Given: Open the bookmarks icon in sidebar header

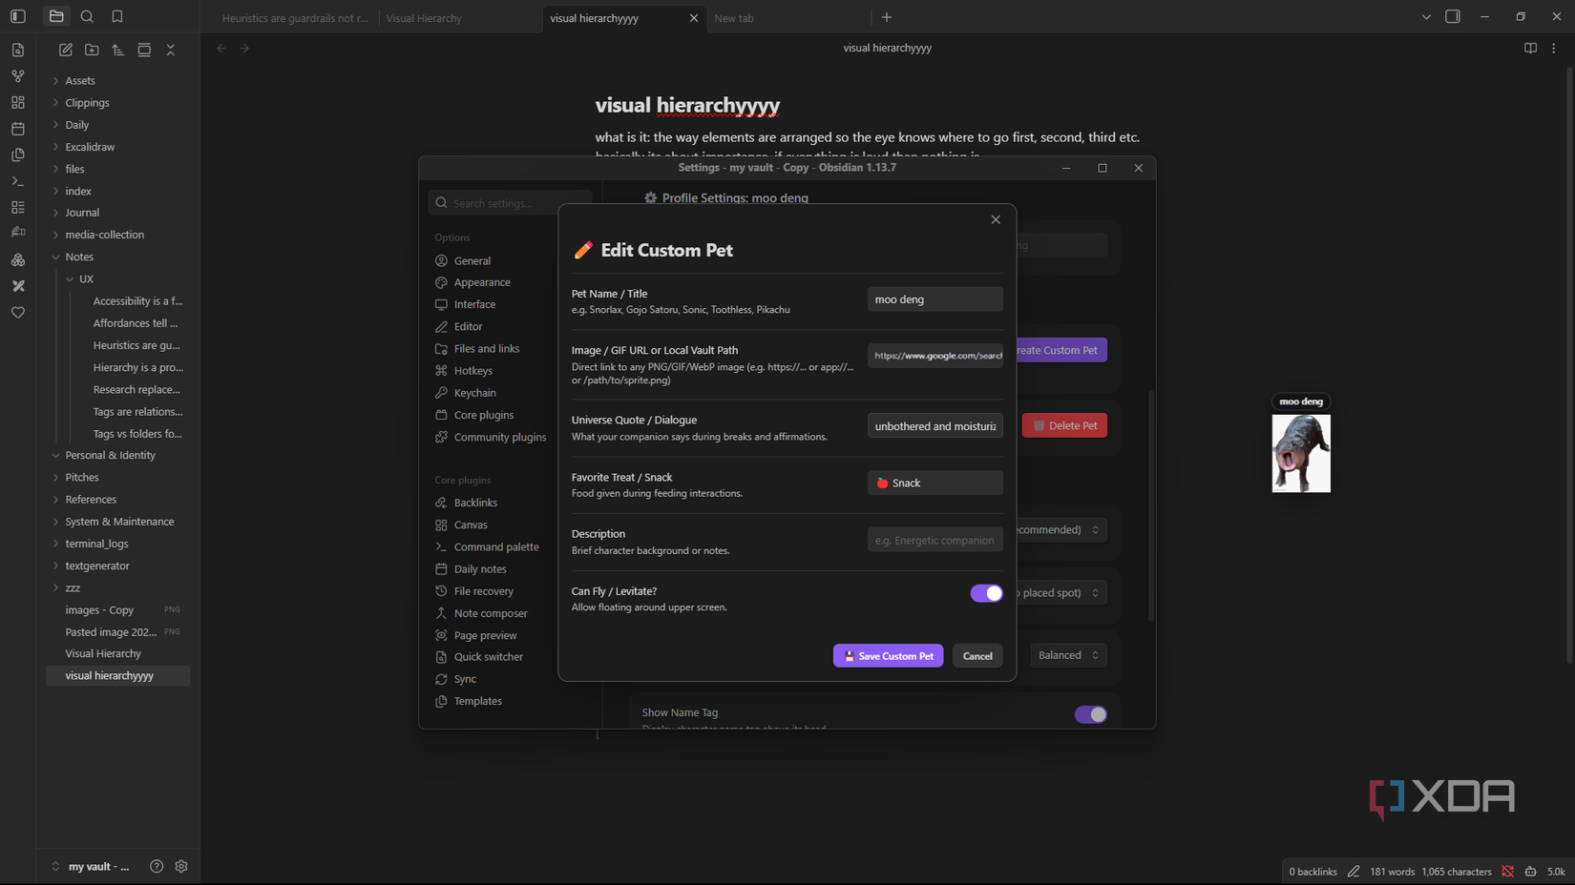Looking at the screenshot, I should tap(117, 16).
